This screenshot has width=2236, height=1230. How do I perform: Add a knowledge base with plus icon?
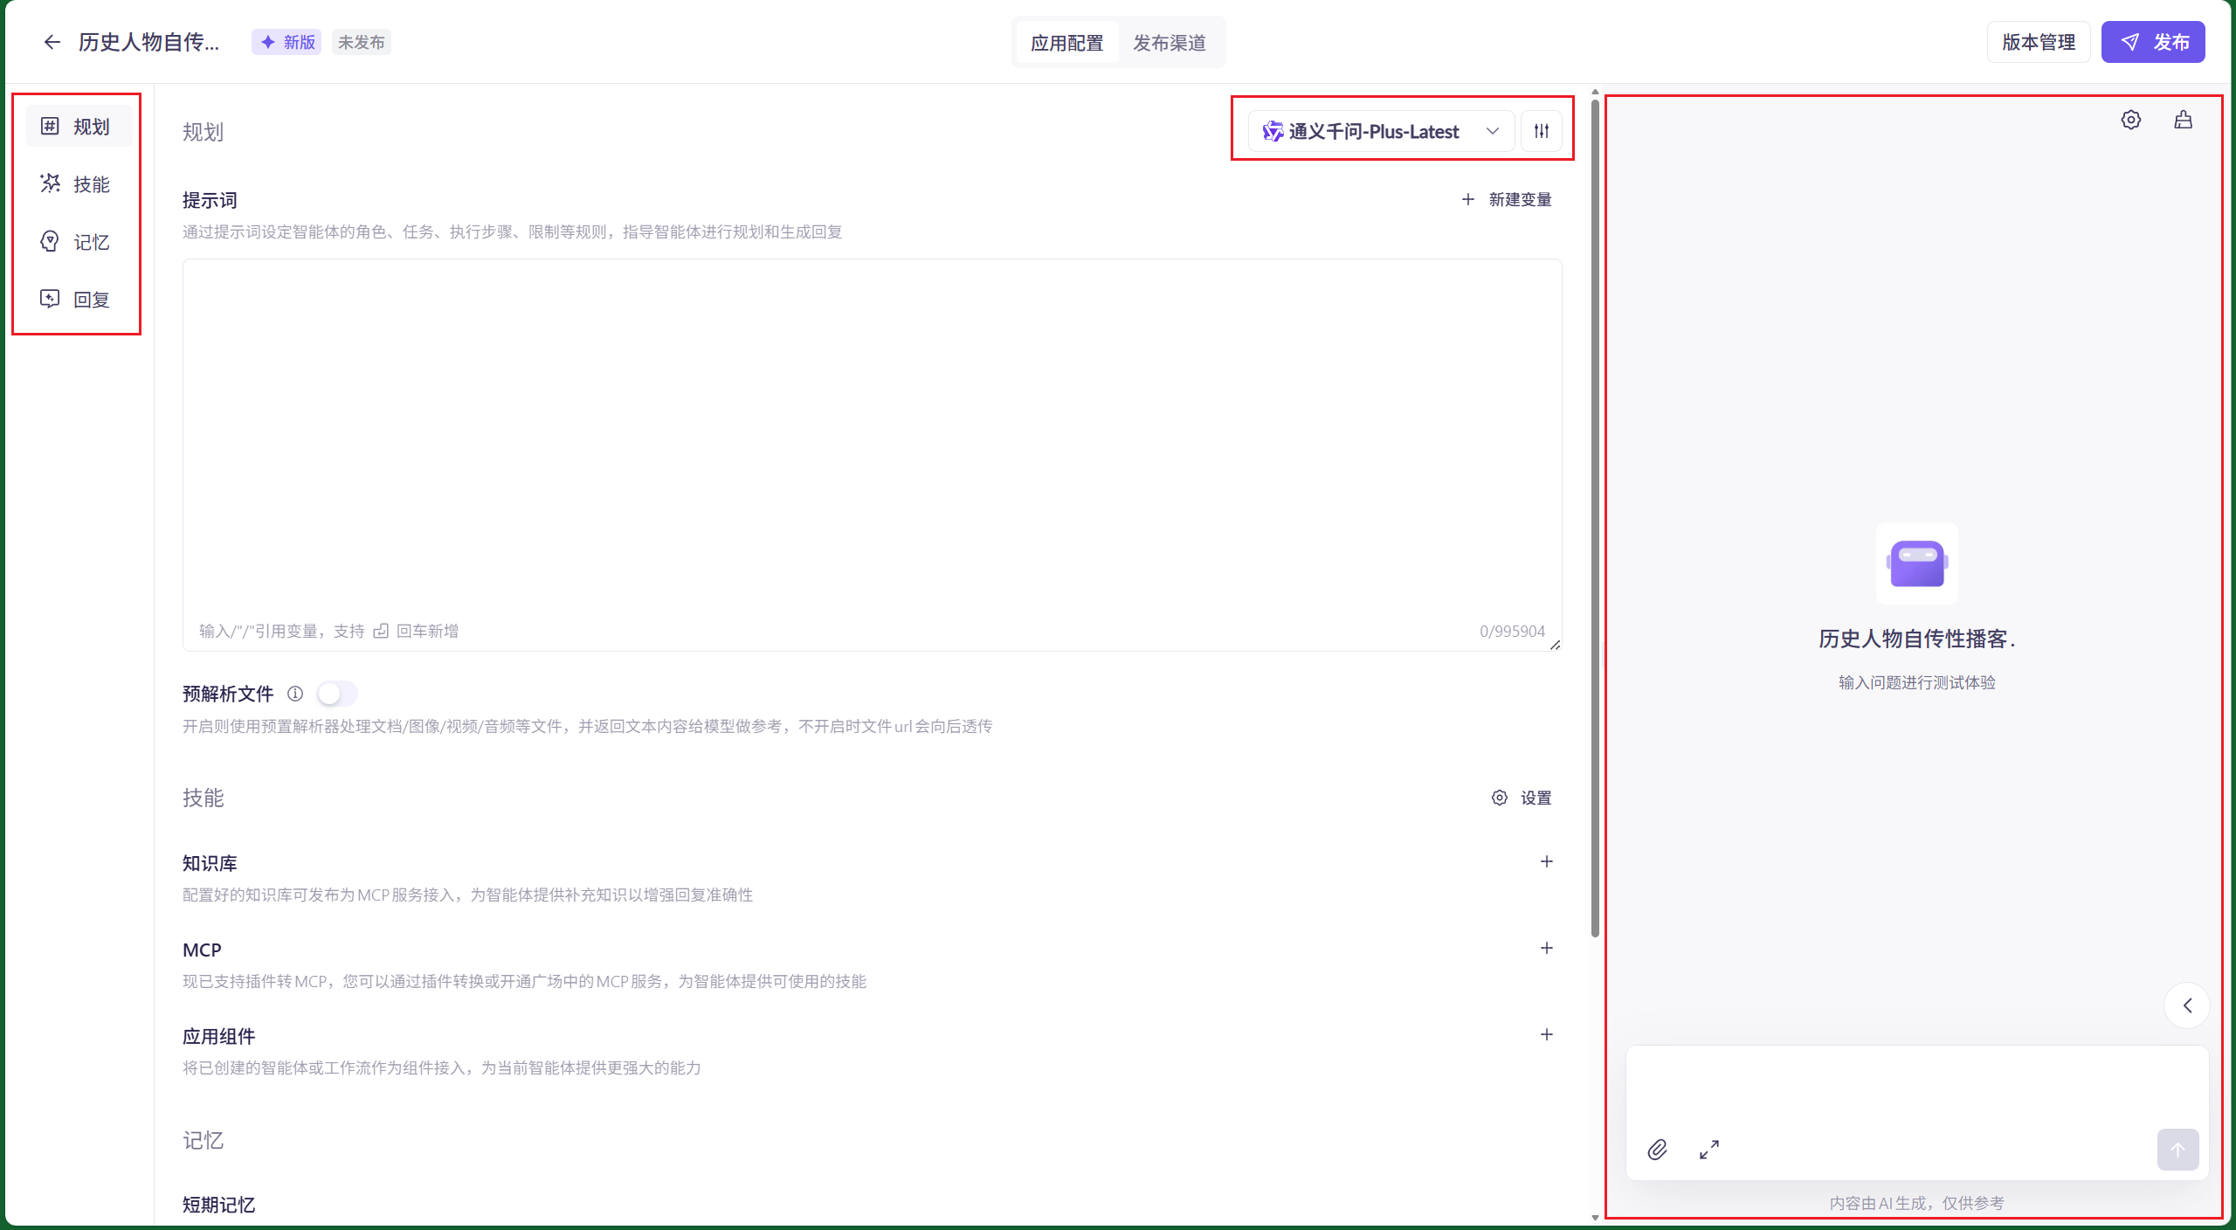pyautogui.click(x=1546, y=861)
